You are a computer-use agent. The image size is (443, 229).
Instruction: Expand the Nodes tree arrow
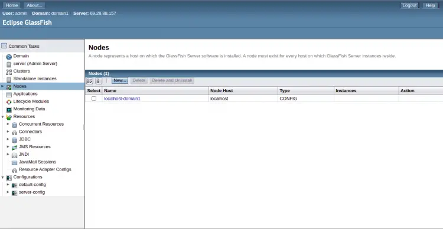pos(2,86)
